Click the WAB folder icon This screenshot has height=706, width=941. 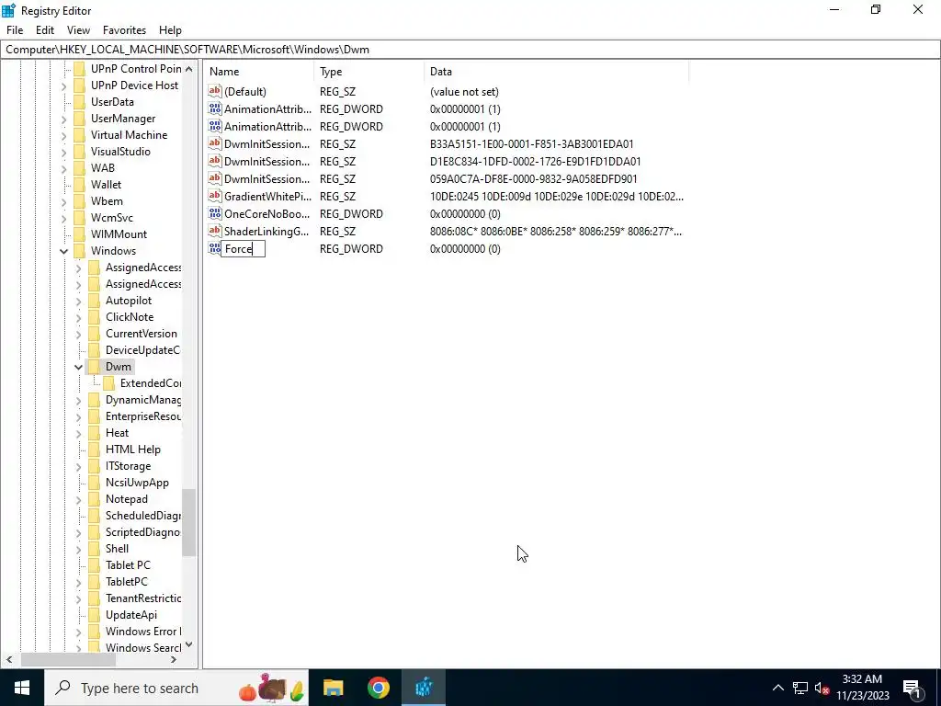pos(79,168)
